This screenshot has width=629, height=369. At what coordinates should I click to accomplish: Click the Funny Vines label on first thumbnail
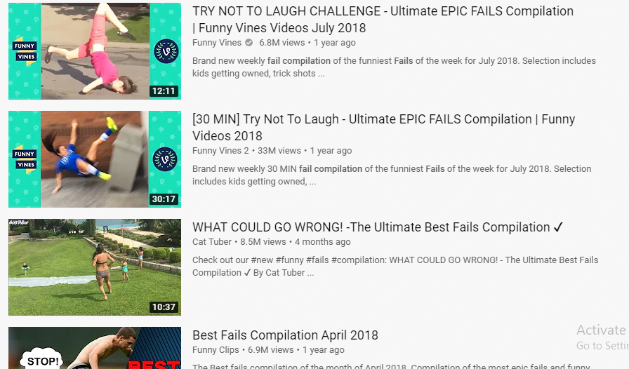point(25,51)
